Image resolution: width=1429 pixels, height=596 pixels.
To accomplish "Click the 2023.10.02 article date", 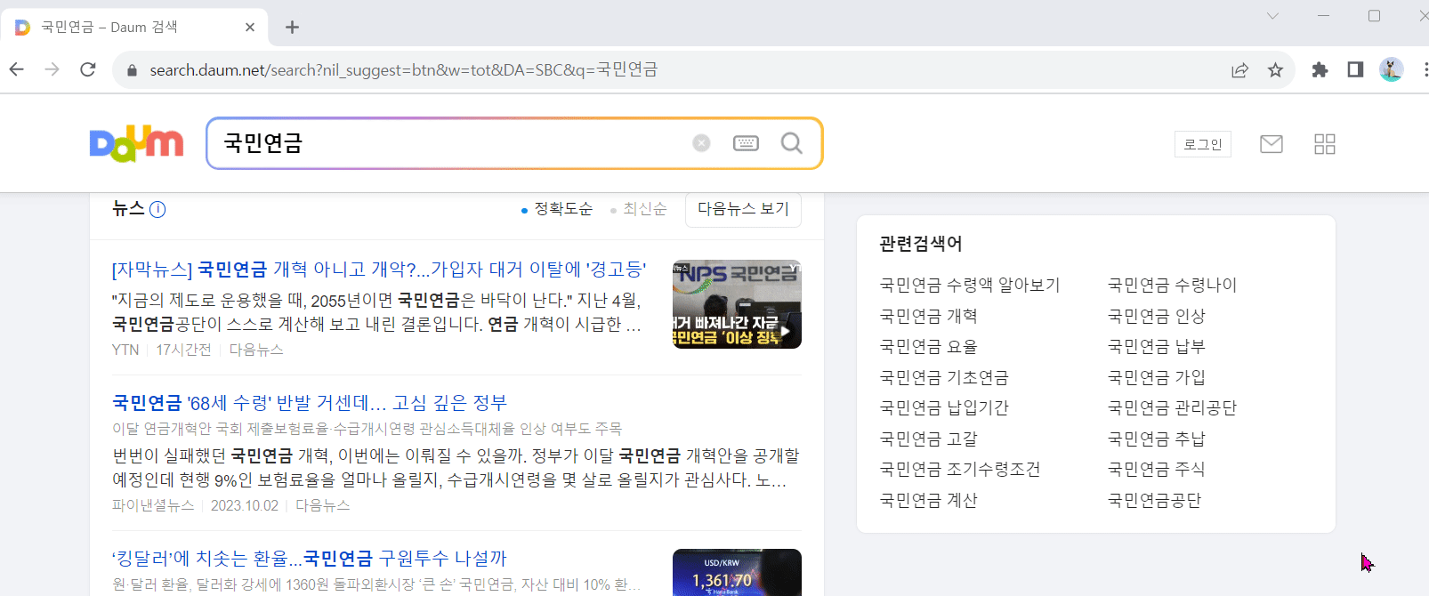I will (x=245, y=506).
